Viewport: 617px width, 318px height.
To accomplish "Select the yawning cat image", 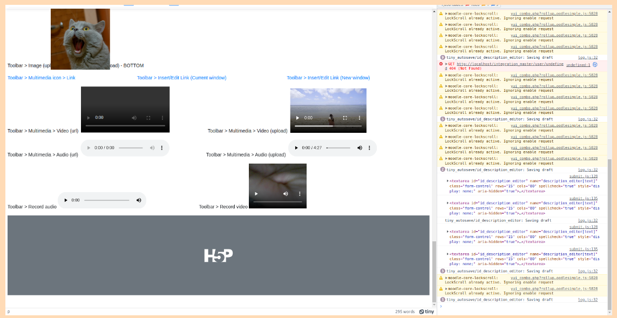I will (x=80, y=39).
